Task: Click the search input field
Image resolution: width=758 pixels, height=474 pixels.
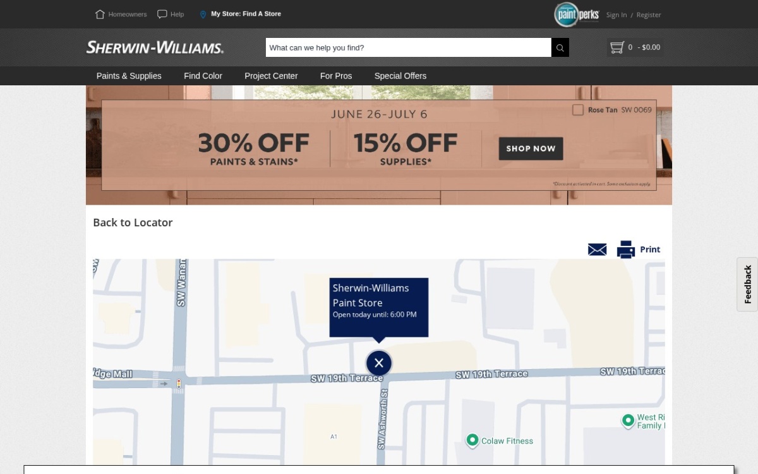Action: coord(408,47)
